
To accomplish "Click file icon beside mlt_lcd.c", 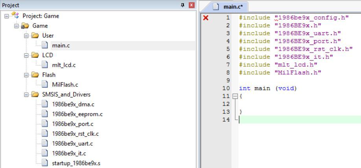I will pos(45,65).
